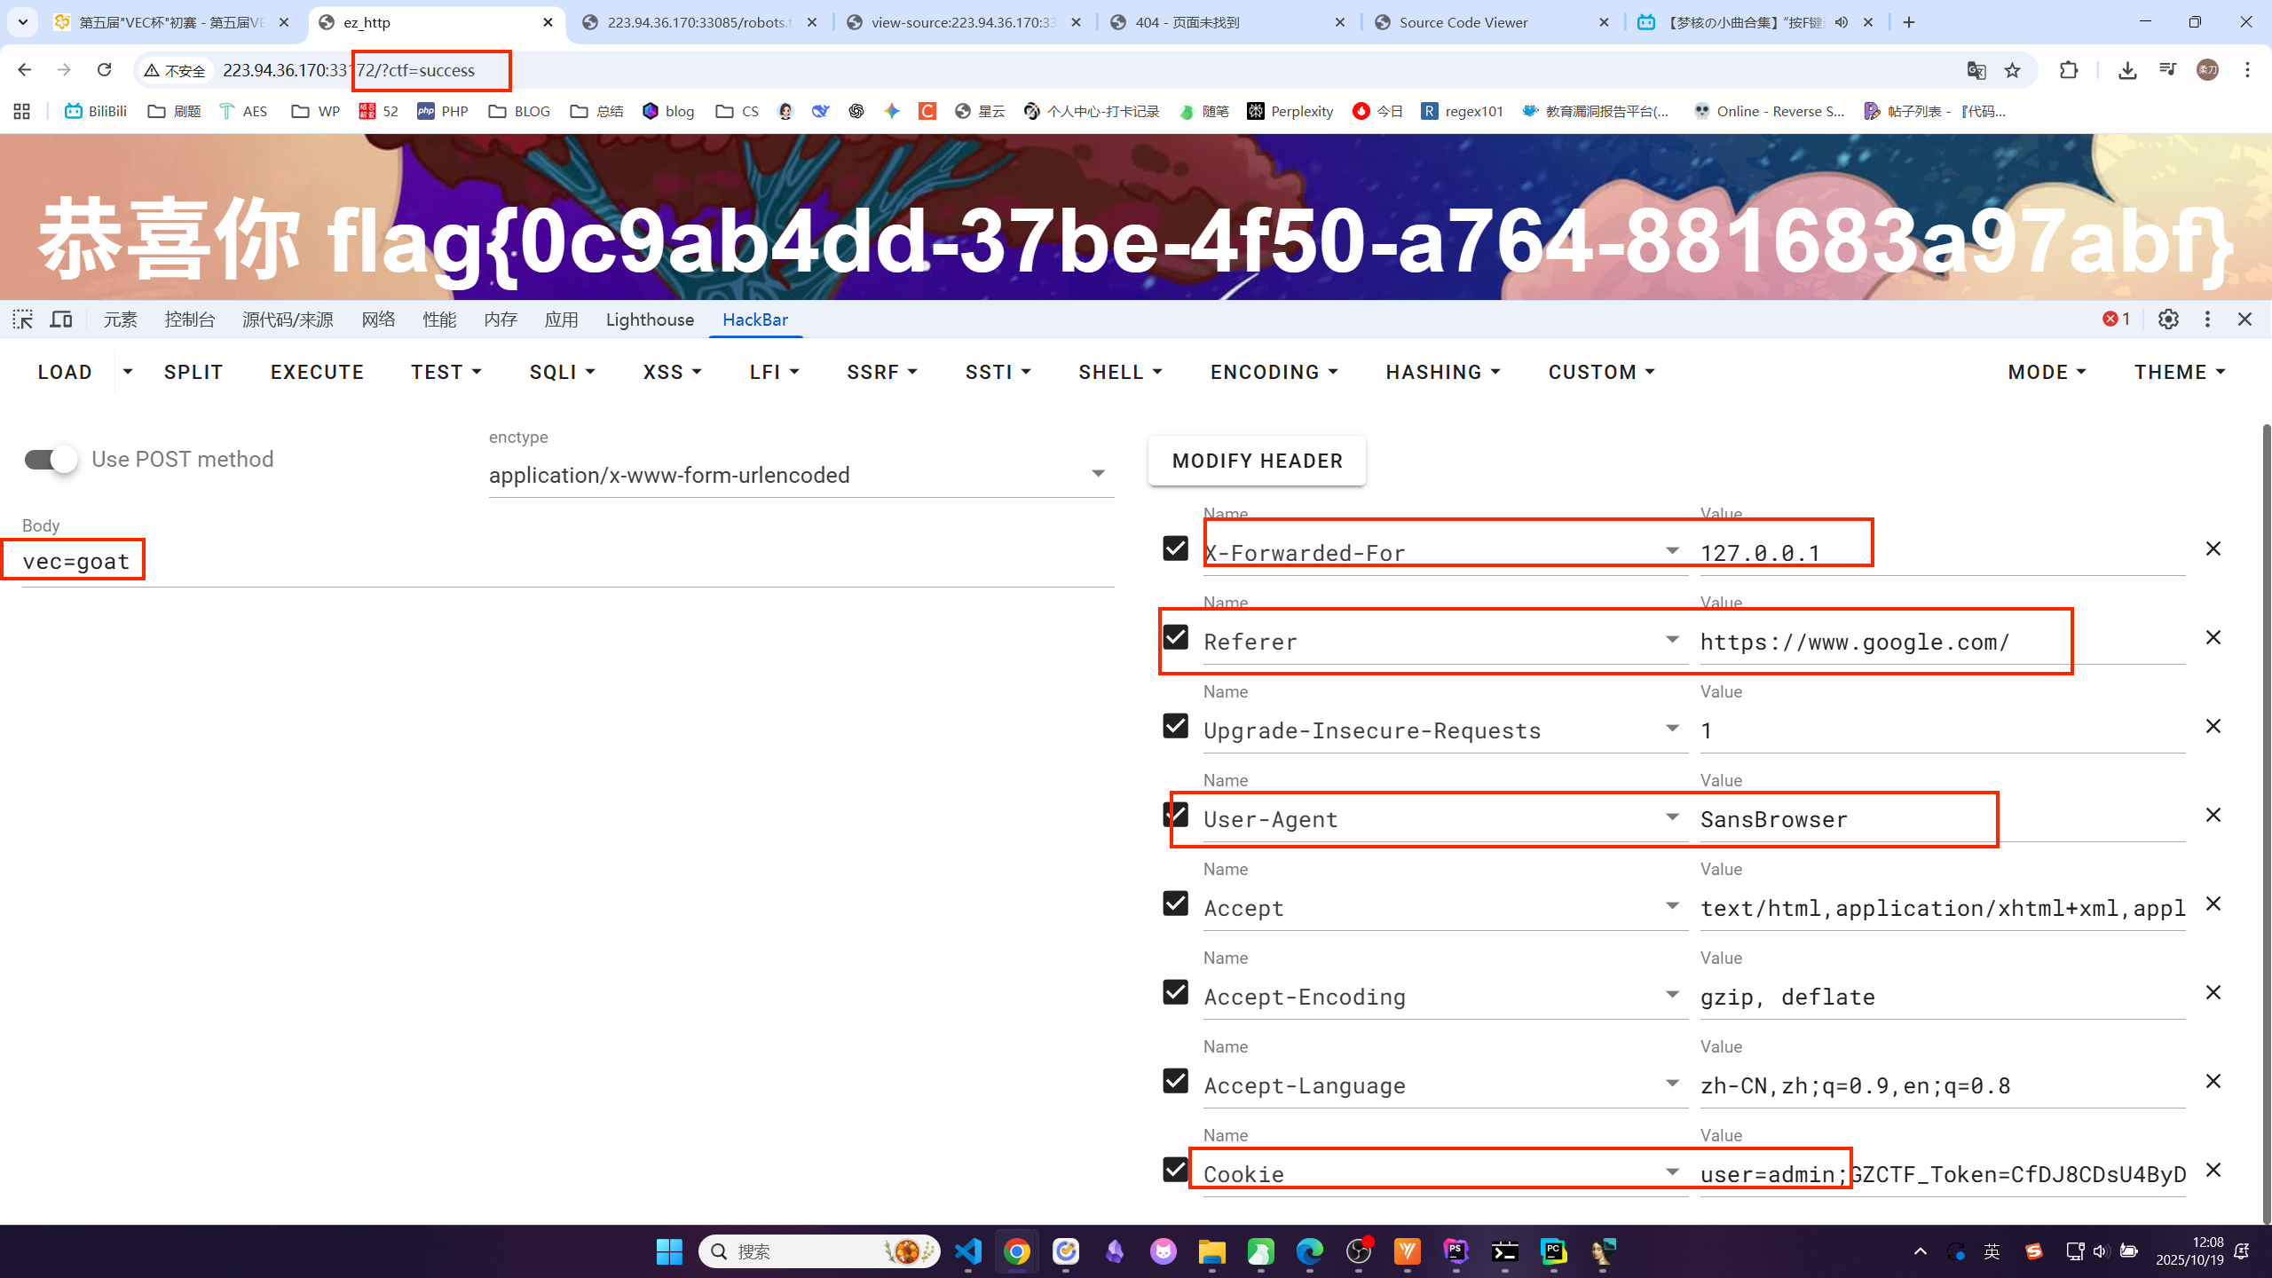Uncheck the X-Forwarded-For header checkbox

[x=1175, y=548]
